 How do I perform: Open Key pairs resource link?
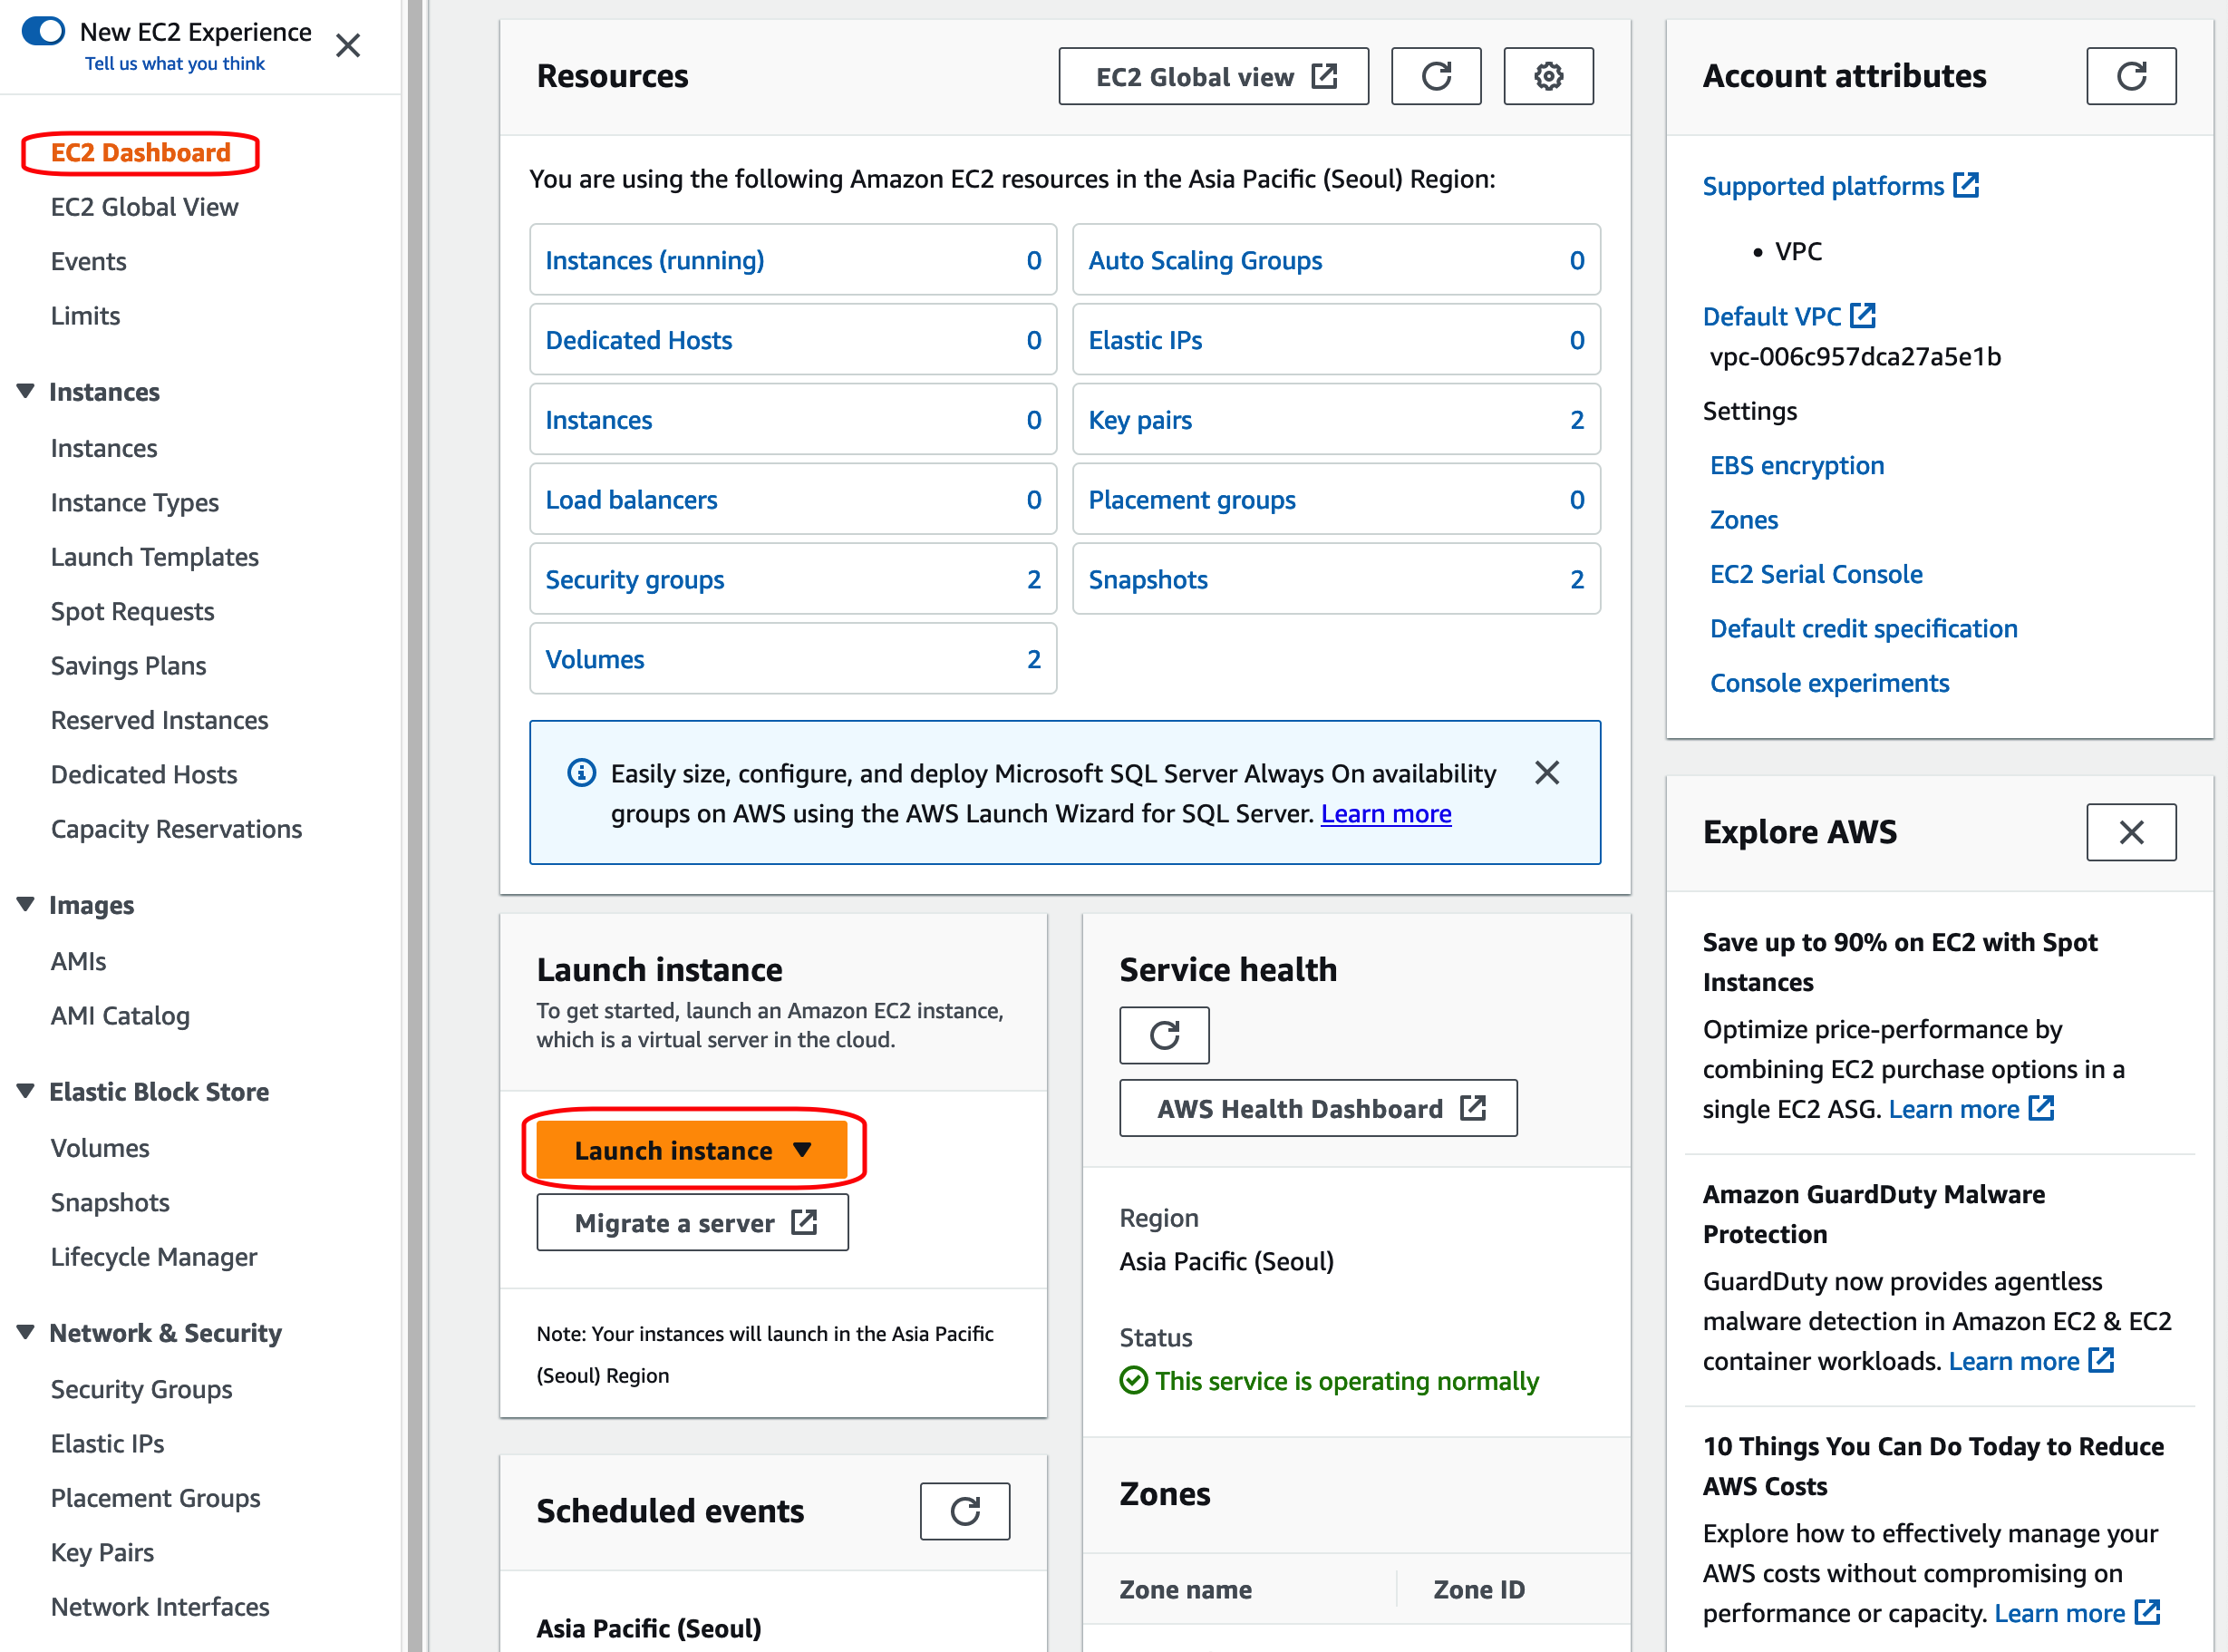click(x=1139, y=420)
